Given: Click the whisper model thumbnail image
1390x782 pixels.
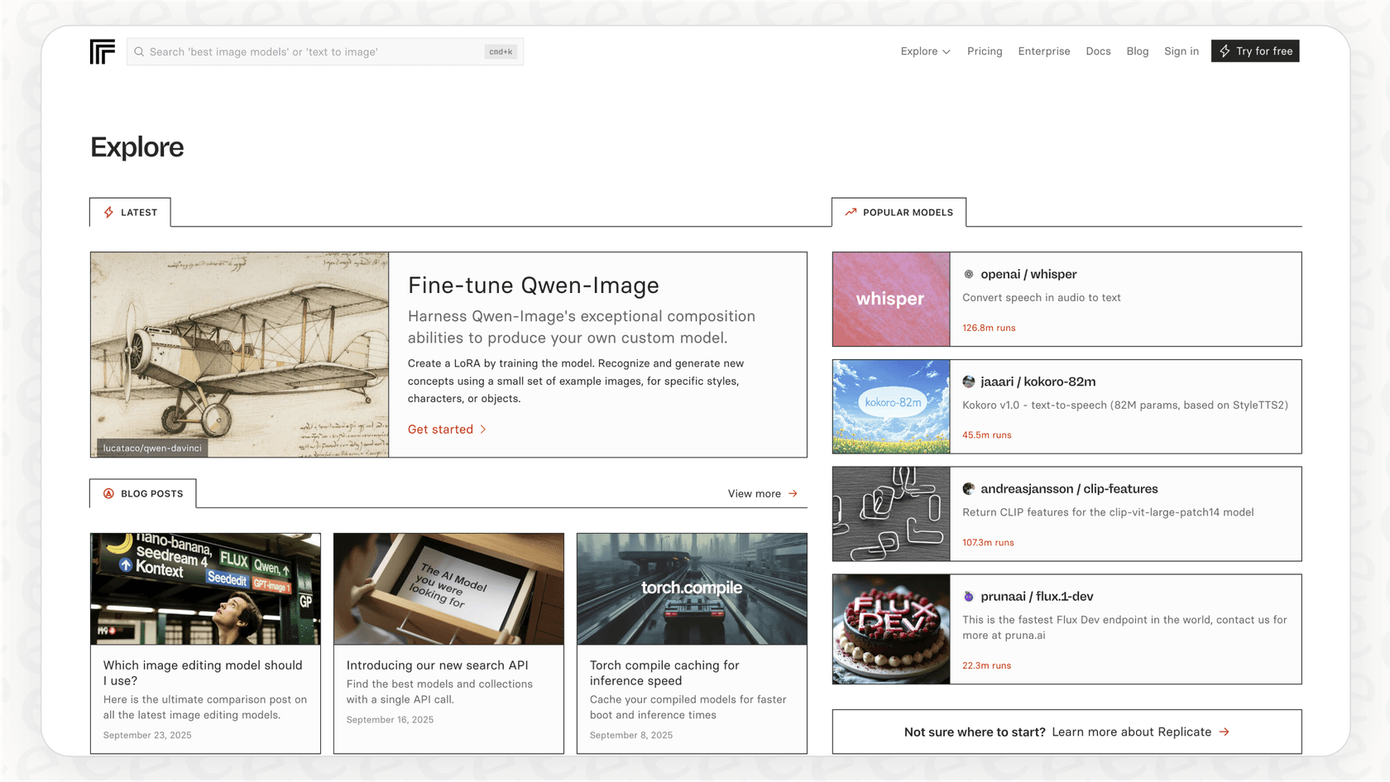Looking at the screenshot, I should (x=890, y=299).
